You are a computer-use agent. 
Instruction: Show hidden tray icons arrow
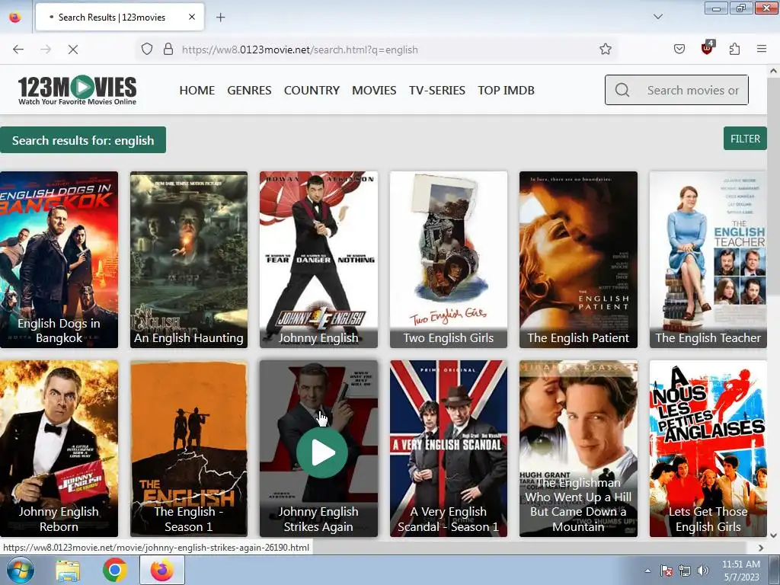tap(647, 571)
